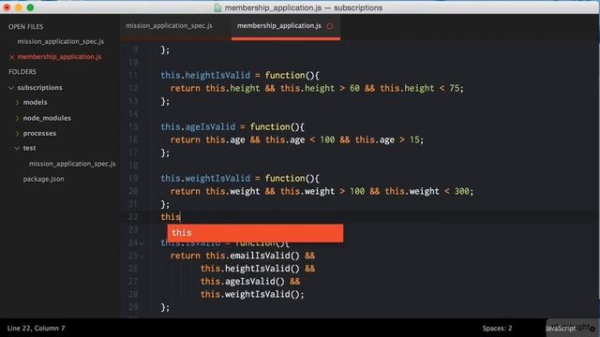Switch to mission_application_spec.js tab
600x337 pixels.
(x=169, y=26)
